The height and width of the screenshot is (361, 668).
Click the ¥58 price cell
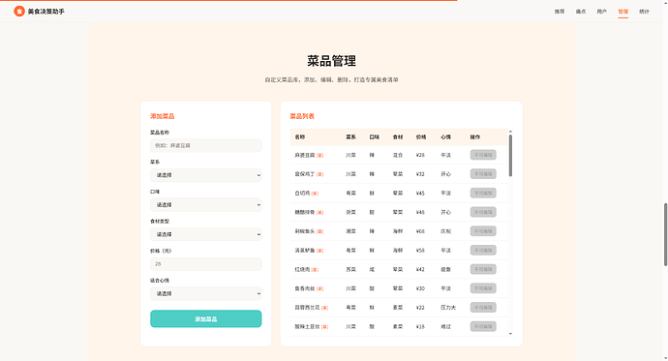(x=420, y=251)
